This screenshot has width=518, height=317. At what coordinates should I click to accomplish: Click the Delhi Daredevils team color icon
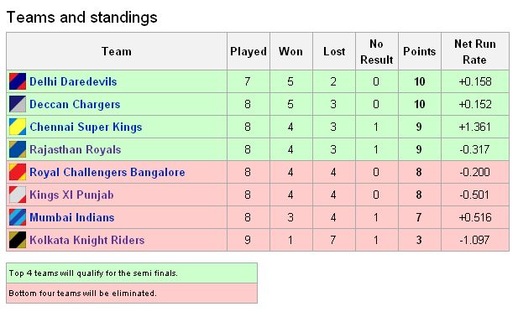18,81
